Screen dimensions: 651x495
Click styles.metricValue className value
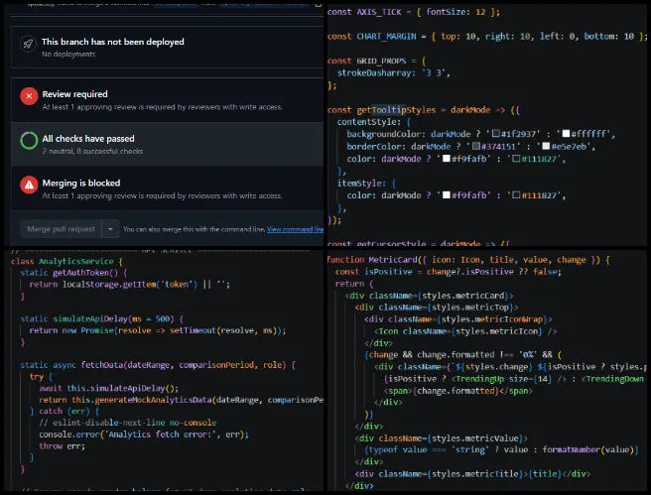pyautogui.click(x=475, y=438)
